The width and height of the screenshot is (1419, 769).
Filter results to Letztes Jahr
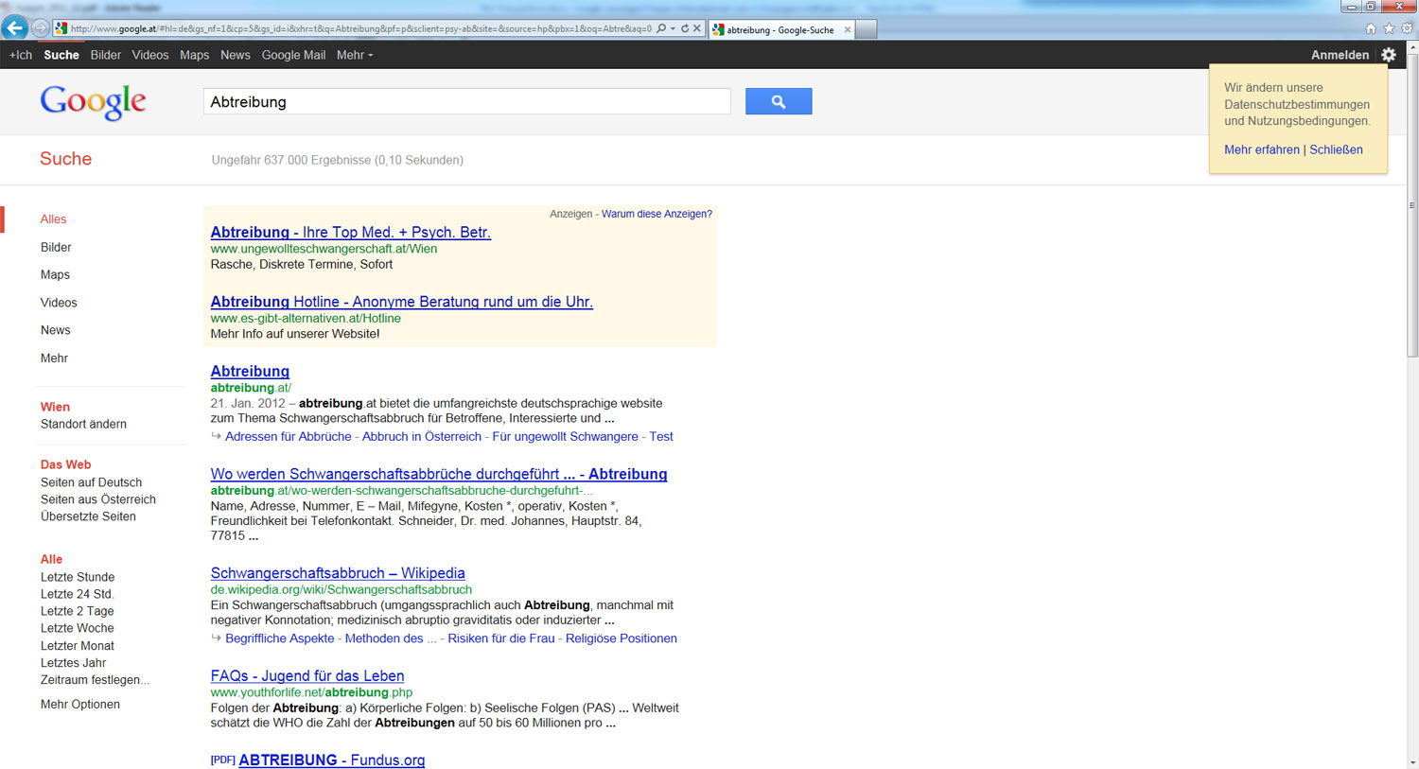click(73, 663)
